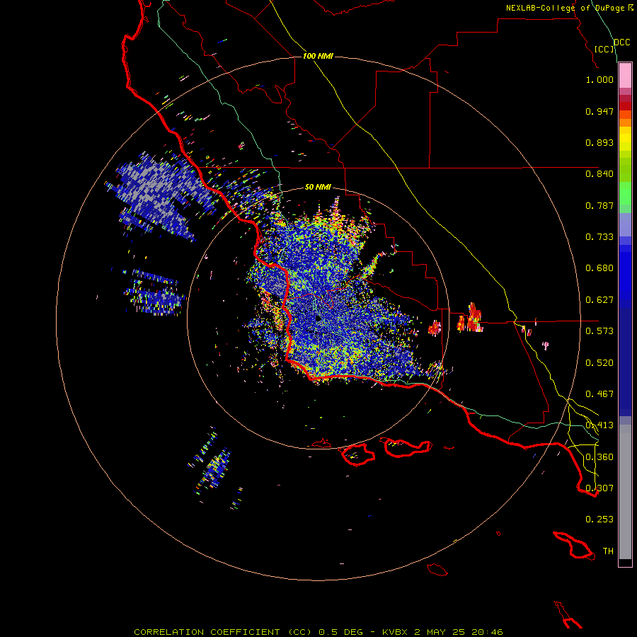Click the red-orange echo cluster east of 50 NMI ring
This screenshot has height=637, width=637.
(x=471, y=318)
